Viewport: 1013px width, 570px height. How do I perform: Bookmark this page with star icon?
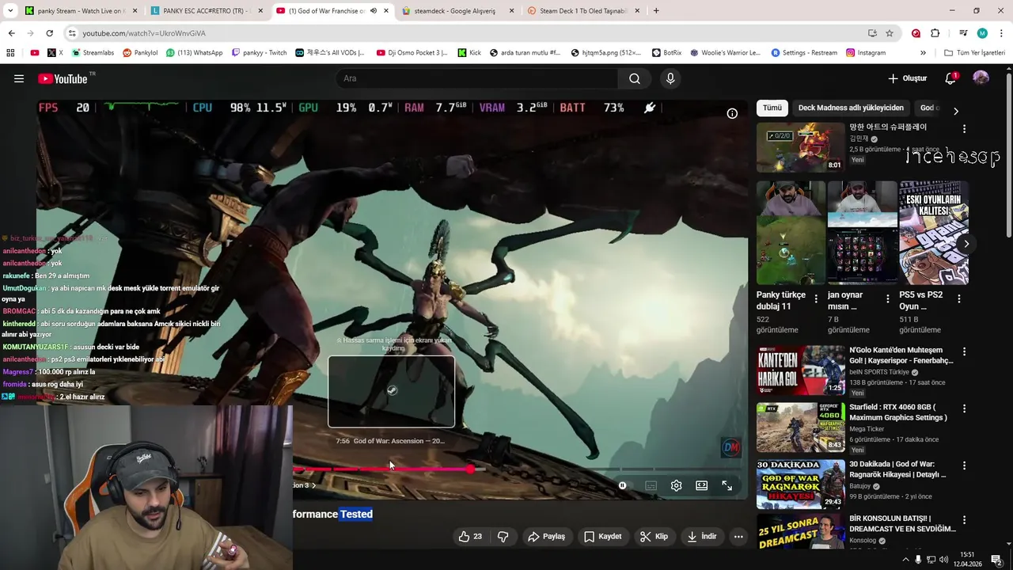pyautogui.click(x=890, y=33)
